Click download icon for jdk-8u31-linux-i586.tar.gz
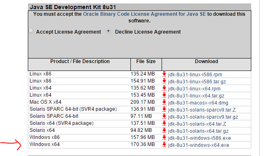265x156 pixels. coord(164,81)
